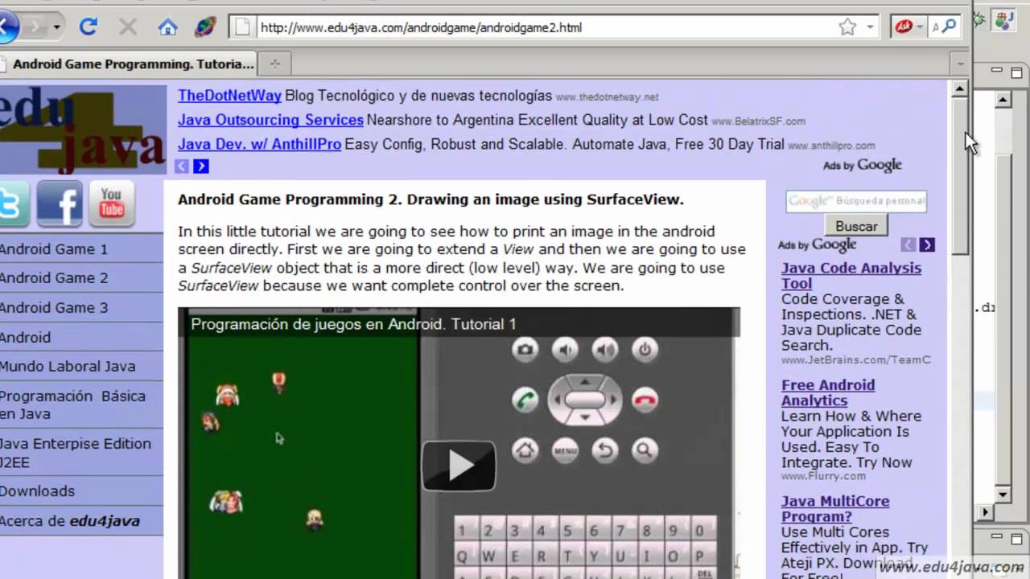The width and height of the screenshot is (1030, 579).
Task: Click the browser back button
Action: point(6,27)
